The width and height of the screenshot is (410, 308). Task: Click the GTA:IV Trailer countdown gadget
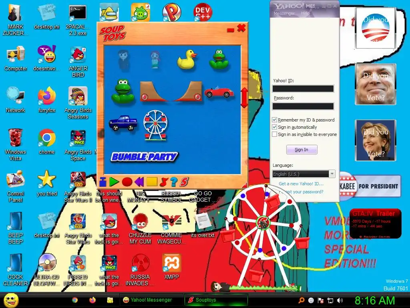(x=376, y=224)
